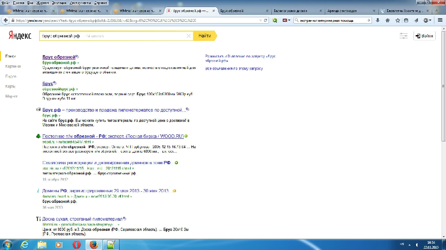Go to the home page icon
Screen dimensions: 446x250
388,20
